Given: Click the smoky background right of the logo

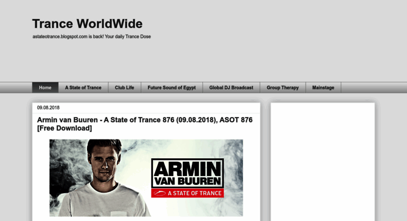Looking at the screenshot, I should 234,178.
